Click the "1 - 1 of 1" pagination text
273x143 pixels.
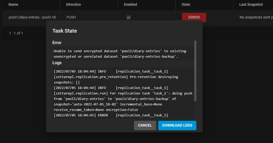(16, 33)
